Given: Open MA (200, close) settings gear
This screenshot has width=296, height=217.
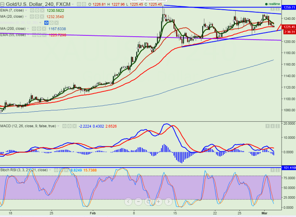Looking at the screenshot, I should (39, 29).
